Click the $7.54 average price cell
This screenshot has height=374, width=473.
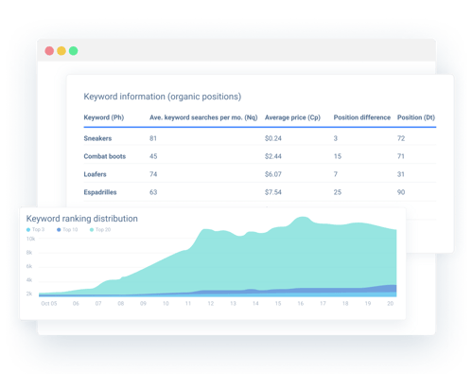point(273,192)
